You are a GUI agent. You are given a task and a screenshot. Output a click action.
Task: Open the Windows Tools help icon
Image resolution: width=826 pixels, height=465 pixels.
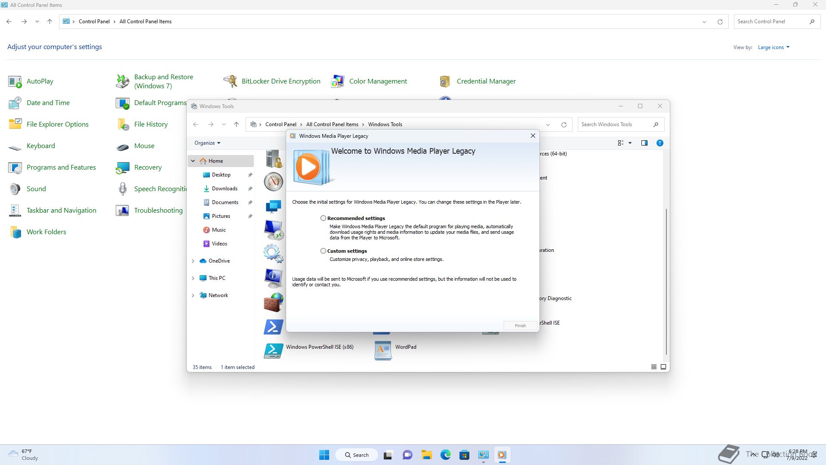(660, 143)
